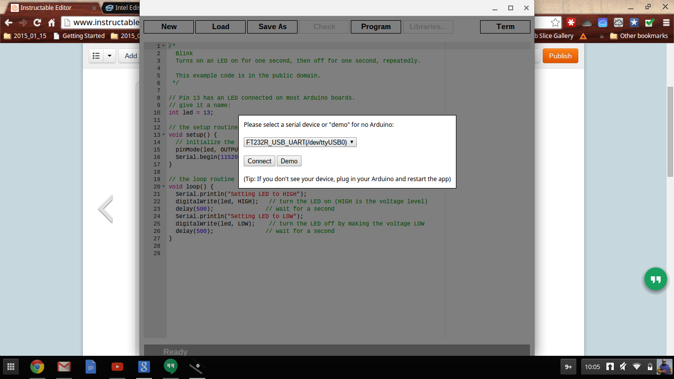Open Gmail from the taskbar

pyautogui.click(x=64, y=367)
